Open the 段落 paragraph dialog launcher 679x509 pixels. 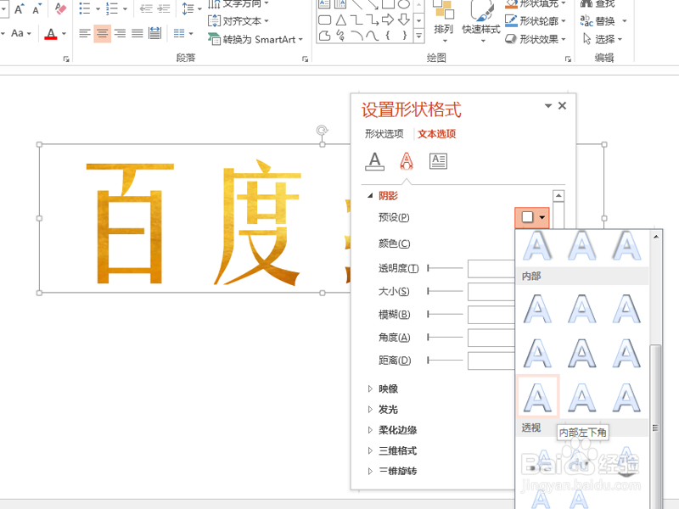(x=306, y=59)
